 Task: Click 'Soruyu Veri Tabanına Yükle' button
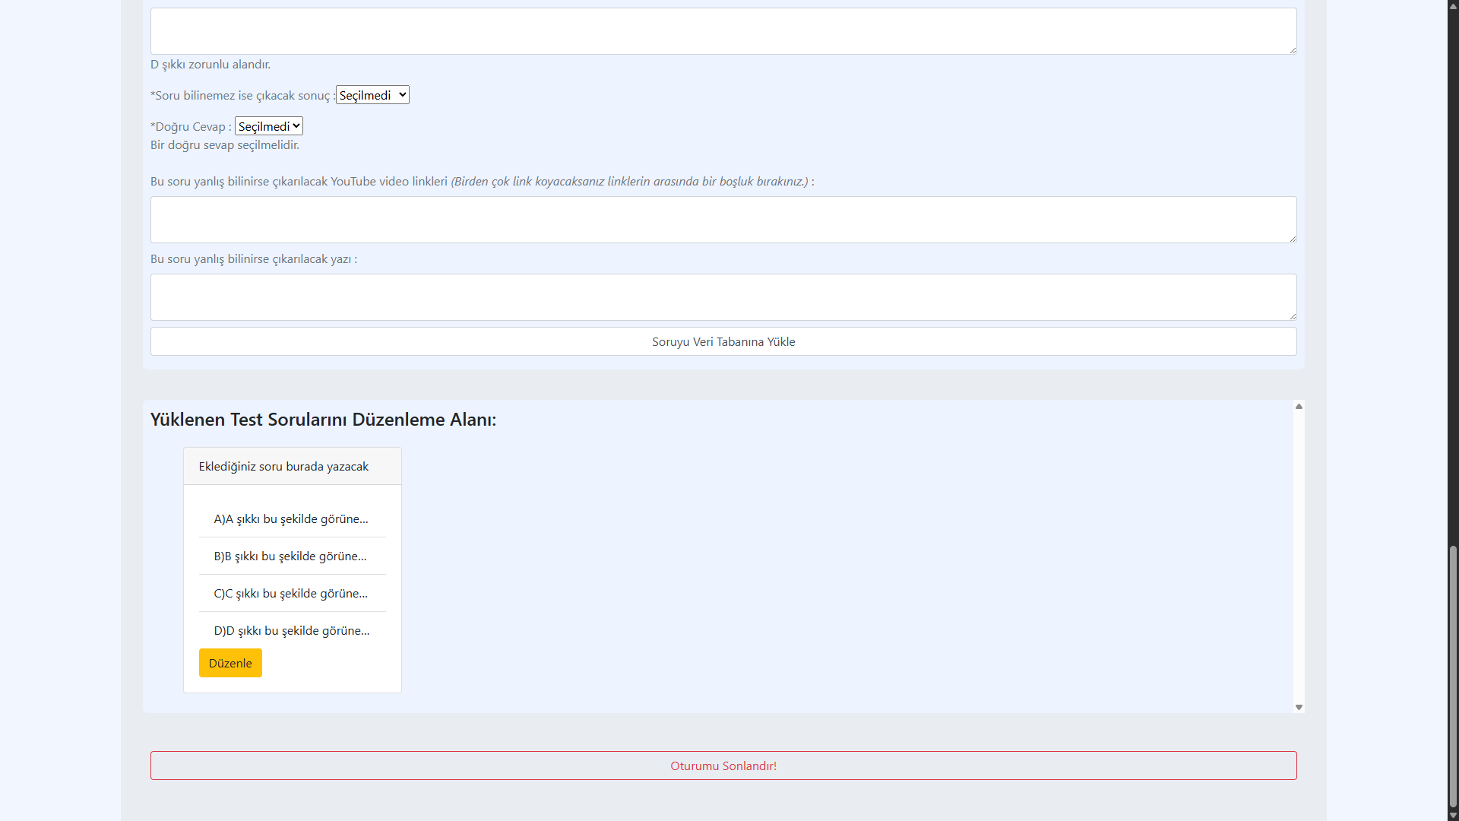723,341
